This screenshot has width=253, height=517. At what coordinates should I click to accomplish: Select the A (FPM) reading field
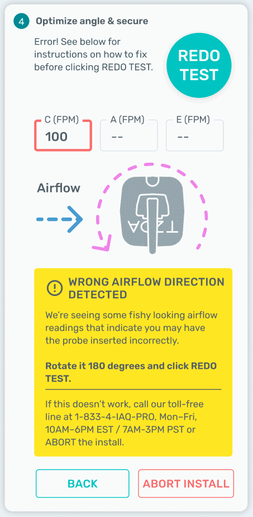pos(128,135)
